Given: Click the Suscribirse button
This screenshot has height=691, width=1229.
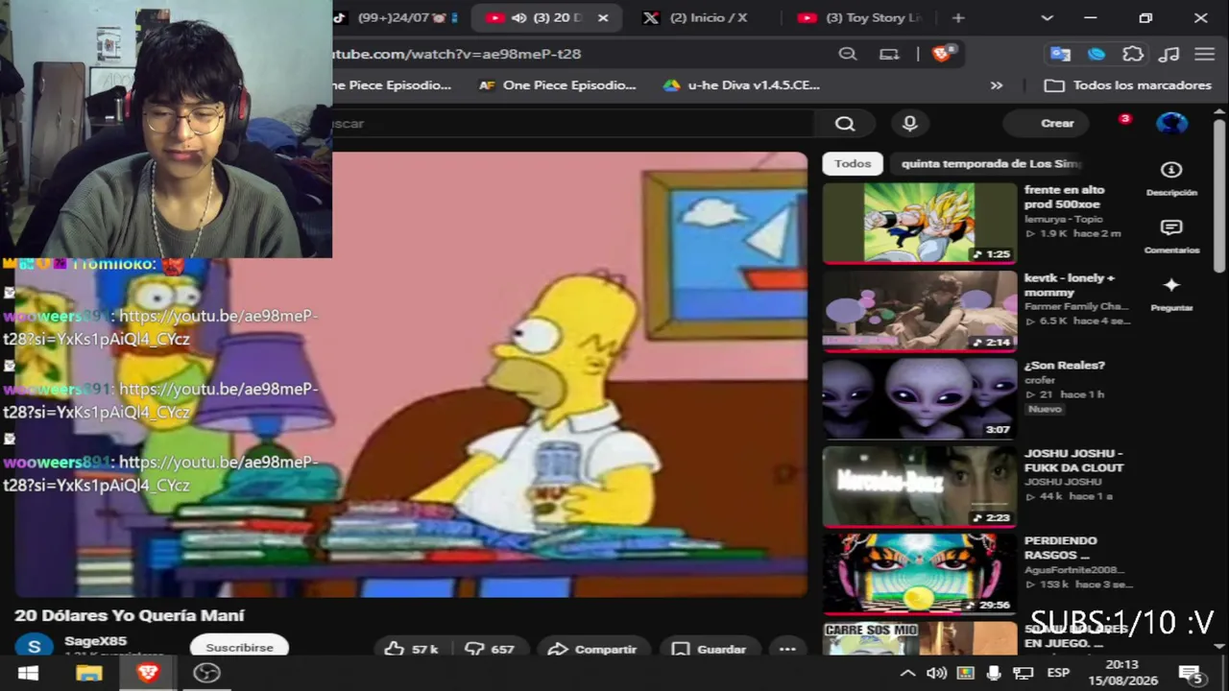Looking at the screenshot, I should [239, 648].
